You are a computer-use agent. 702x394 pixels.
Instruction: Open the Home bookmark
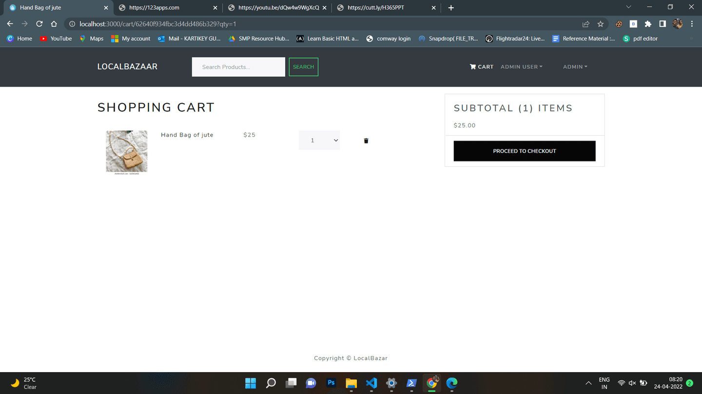pyautogui.click(x=19, y=38)
